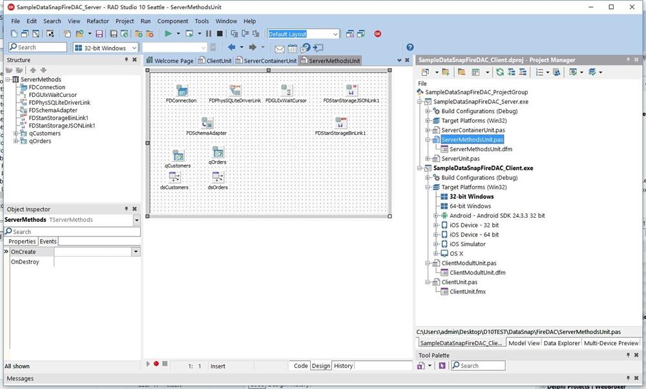
Task: Click the red record macro button
Action: tap(156, 363)
